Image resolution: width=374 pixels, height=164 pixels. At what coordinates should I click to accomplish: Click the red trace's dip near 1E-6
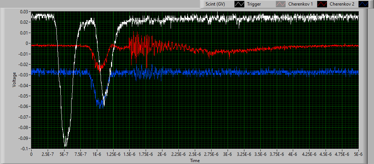[x=100, y=68]
